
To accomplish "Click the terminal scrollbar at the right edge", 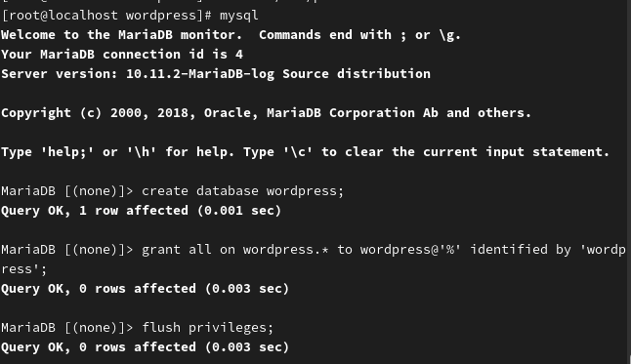I will pyautogui.click(x=629, y=182).
